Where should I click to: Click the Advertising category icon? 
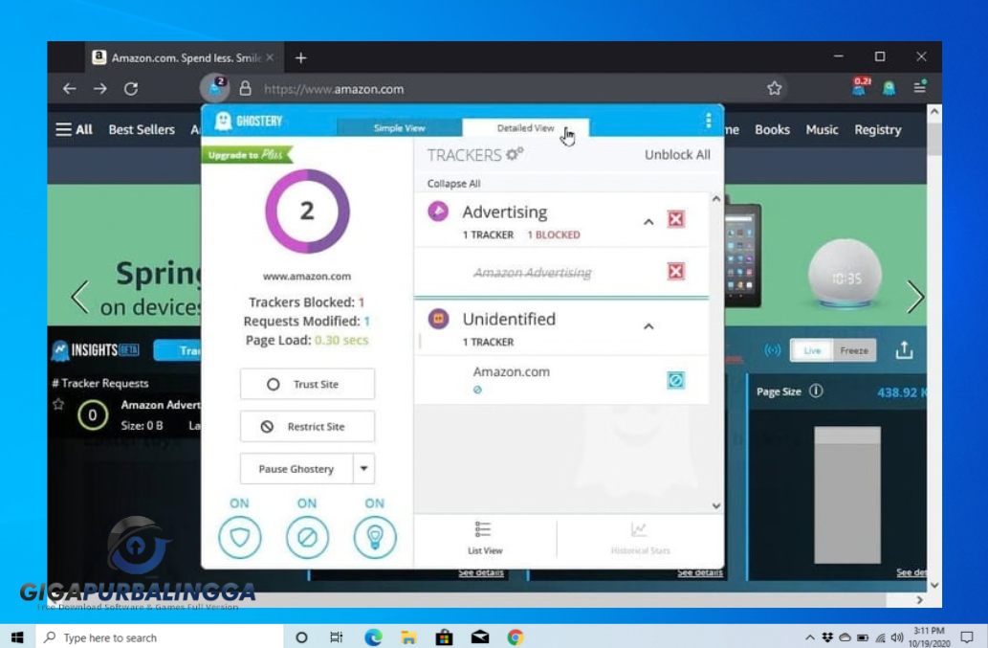click(x=438, y=212)
